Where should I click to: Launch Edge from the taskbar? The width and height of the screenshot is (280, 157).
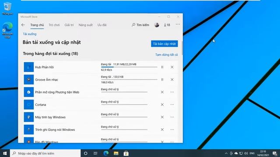[106, 153]
